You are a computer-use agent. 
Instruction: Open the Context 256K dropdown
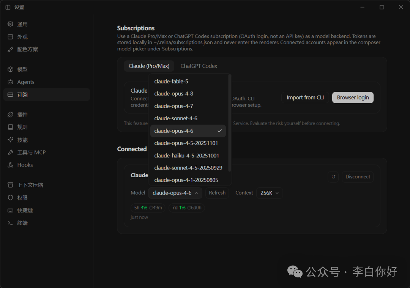click(x=269, y=193)
